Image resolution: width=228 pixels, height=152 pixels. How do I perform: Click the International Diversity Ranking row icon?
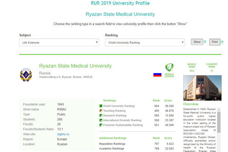[x=101, y=120]
